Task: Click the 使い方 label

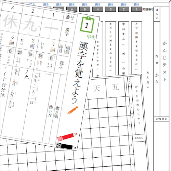Action: (x=50, y=111)
